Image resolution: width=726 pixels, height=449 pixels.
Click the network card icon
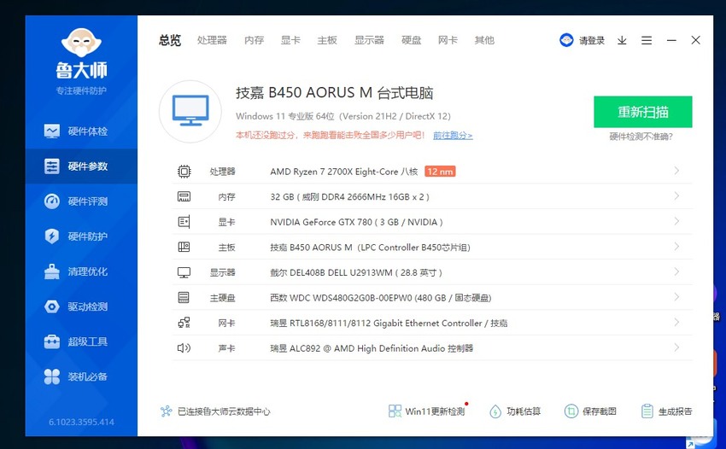pyautogui.click(x=184, y=323)
